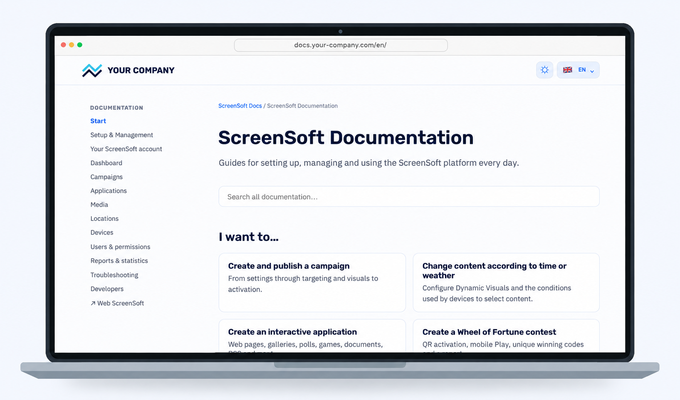Click the green maximize window dot
680x400 pixels.
[80, 45]
